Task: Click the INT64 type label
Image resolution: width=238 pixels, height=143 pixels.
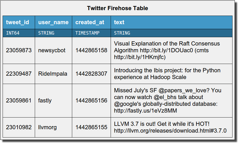Action: [x=13, y=33]
